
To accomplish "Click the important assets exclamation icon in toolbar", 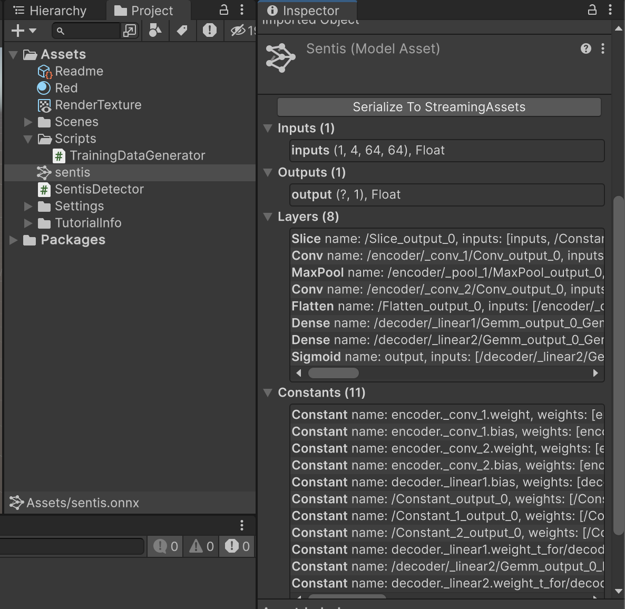I will (x=210, y=31).
